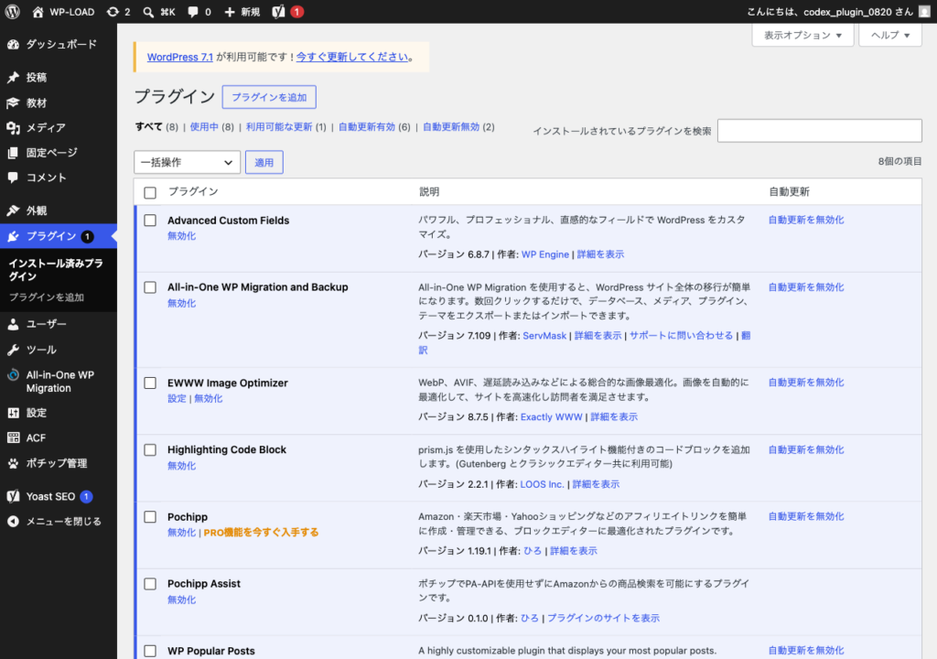The height and width of the screenshot is (659, 937).
Task: Open the WP-LOAD site home icon
Action: click(x=38, y=12)
